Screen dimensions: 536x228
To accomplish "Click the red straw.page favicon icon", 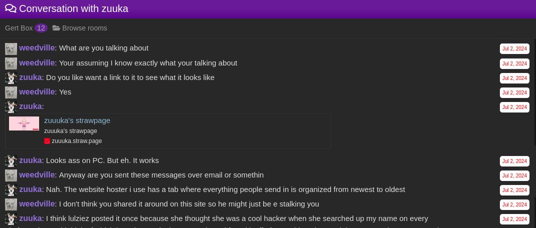I will (47, 141).
